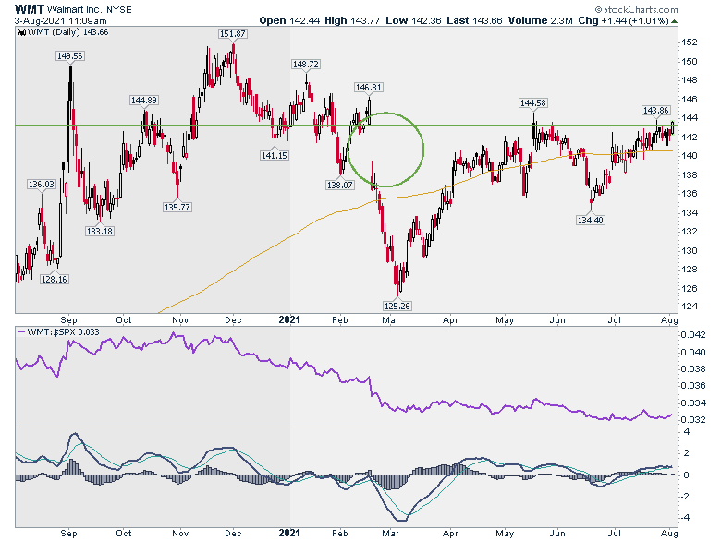
Task: Click the Walmart Inc. company name
Action: pyautogui.click(x=75, y=9)
